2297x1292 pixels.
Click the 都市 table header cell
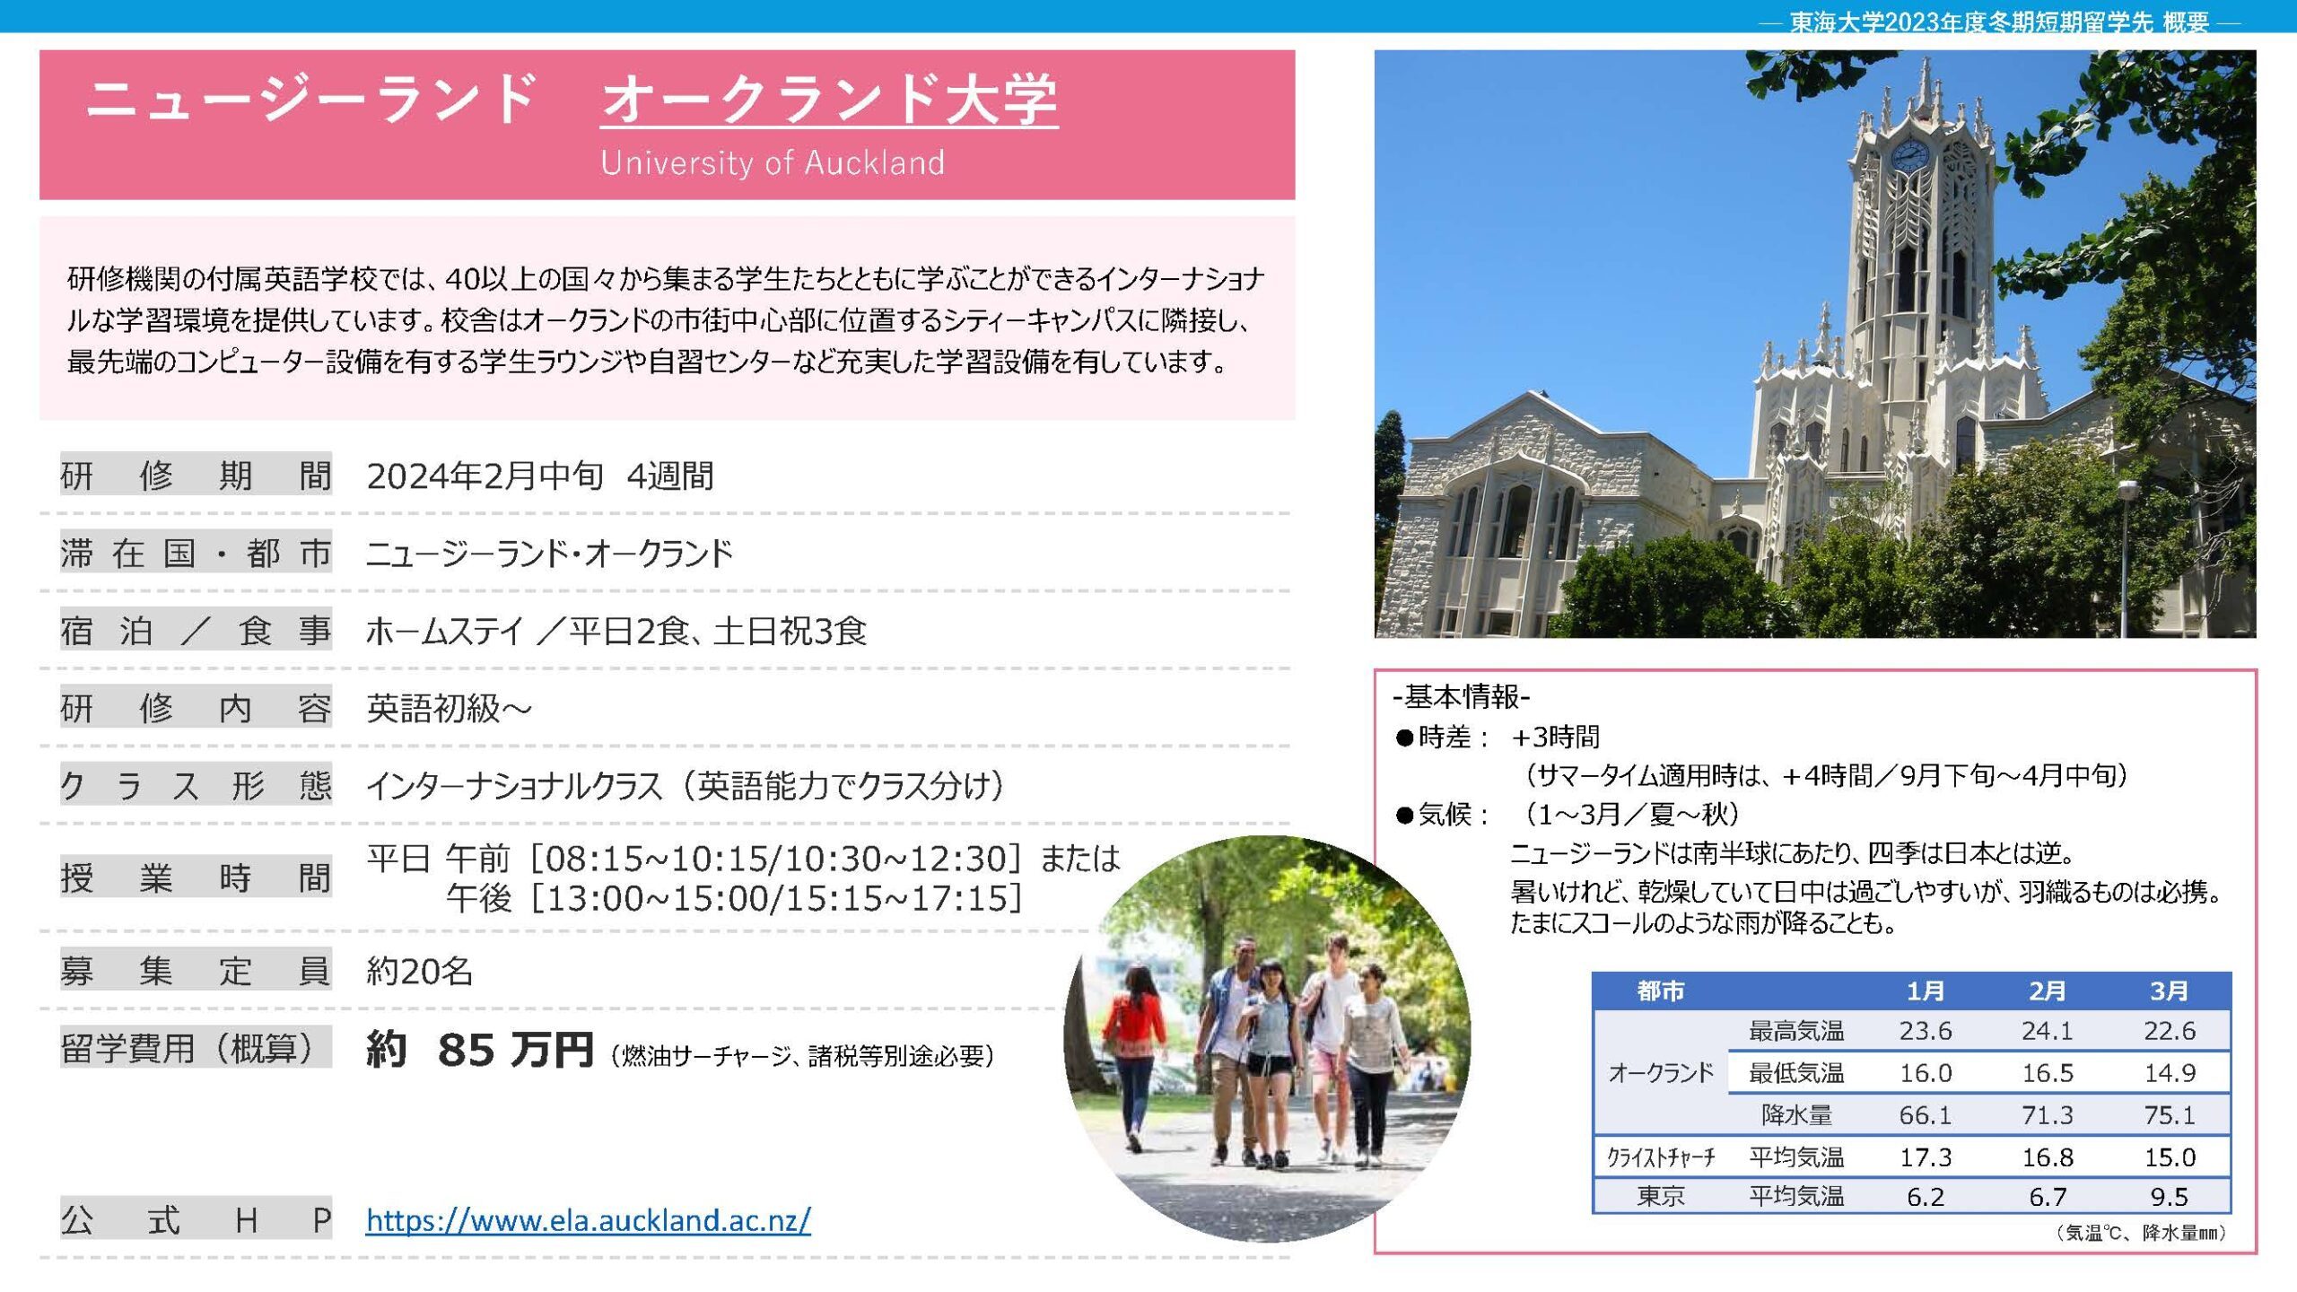(x=1661, y=991)
